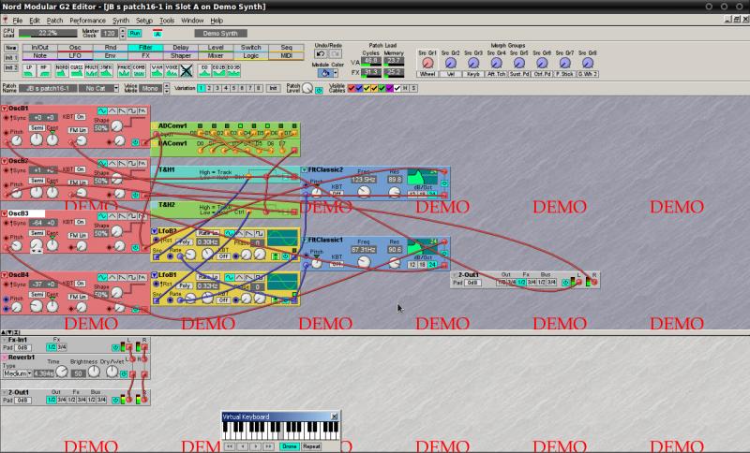Toggle purple visible cables checkbox
The height and width of the screenshot is (453, 750).
[389, 88]
